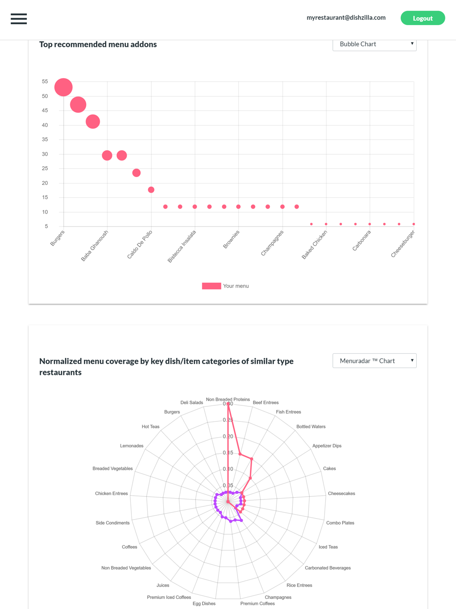Click the pink radar peak at Non Breaded Proteins
This screenshot has width=456, height=609.
click(228, 404)
